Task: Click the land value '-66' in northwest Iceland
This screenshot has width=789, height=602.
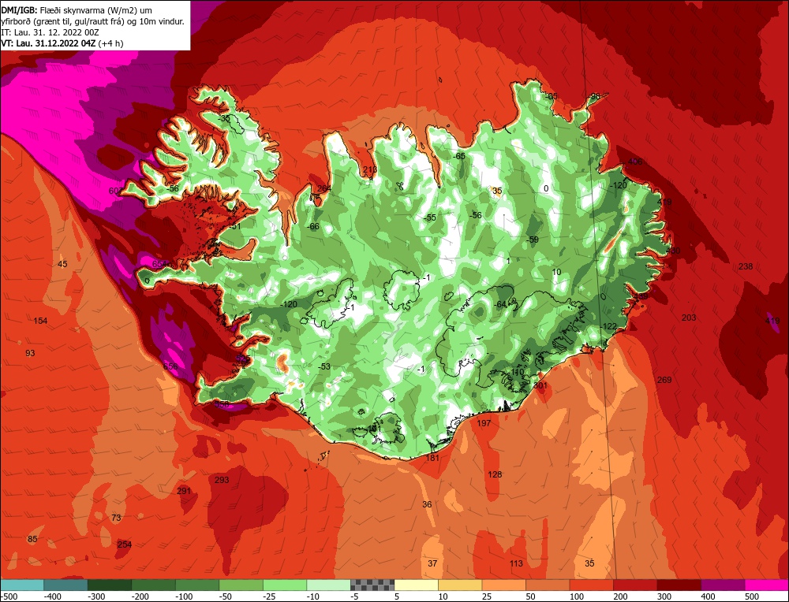Action: 313,226
